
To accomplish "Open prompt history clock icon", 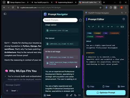I will click(x=123, y=19).
